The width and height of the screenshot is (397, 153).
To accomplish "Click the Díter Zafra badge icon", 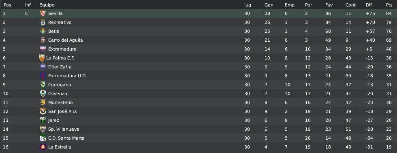I will (x=43, y=67).
